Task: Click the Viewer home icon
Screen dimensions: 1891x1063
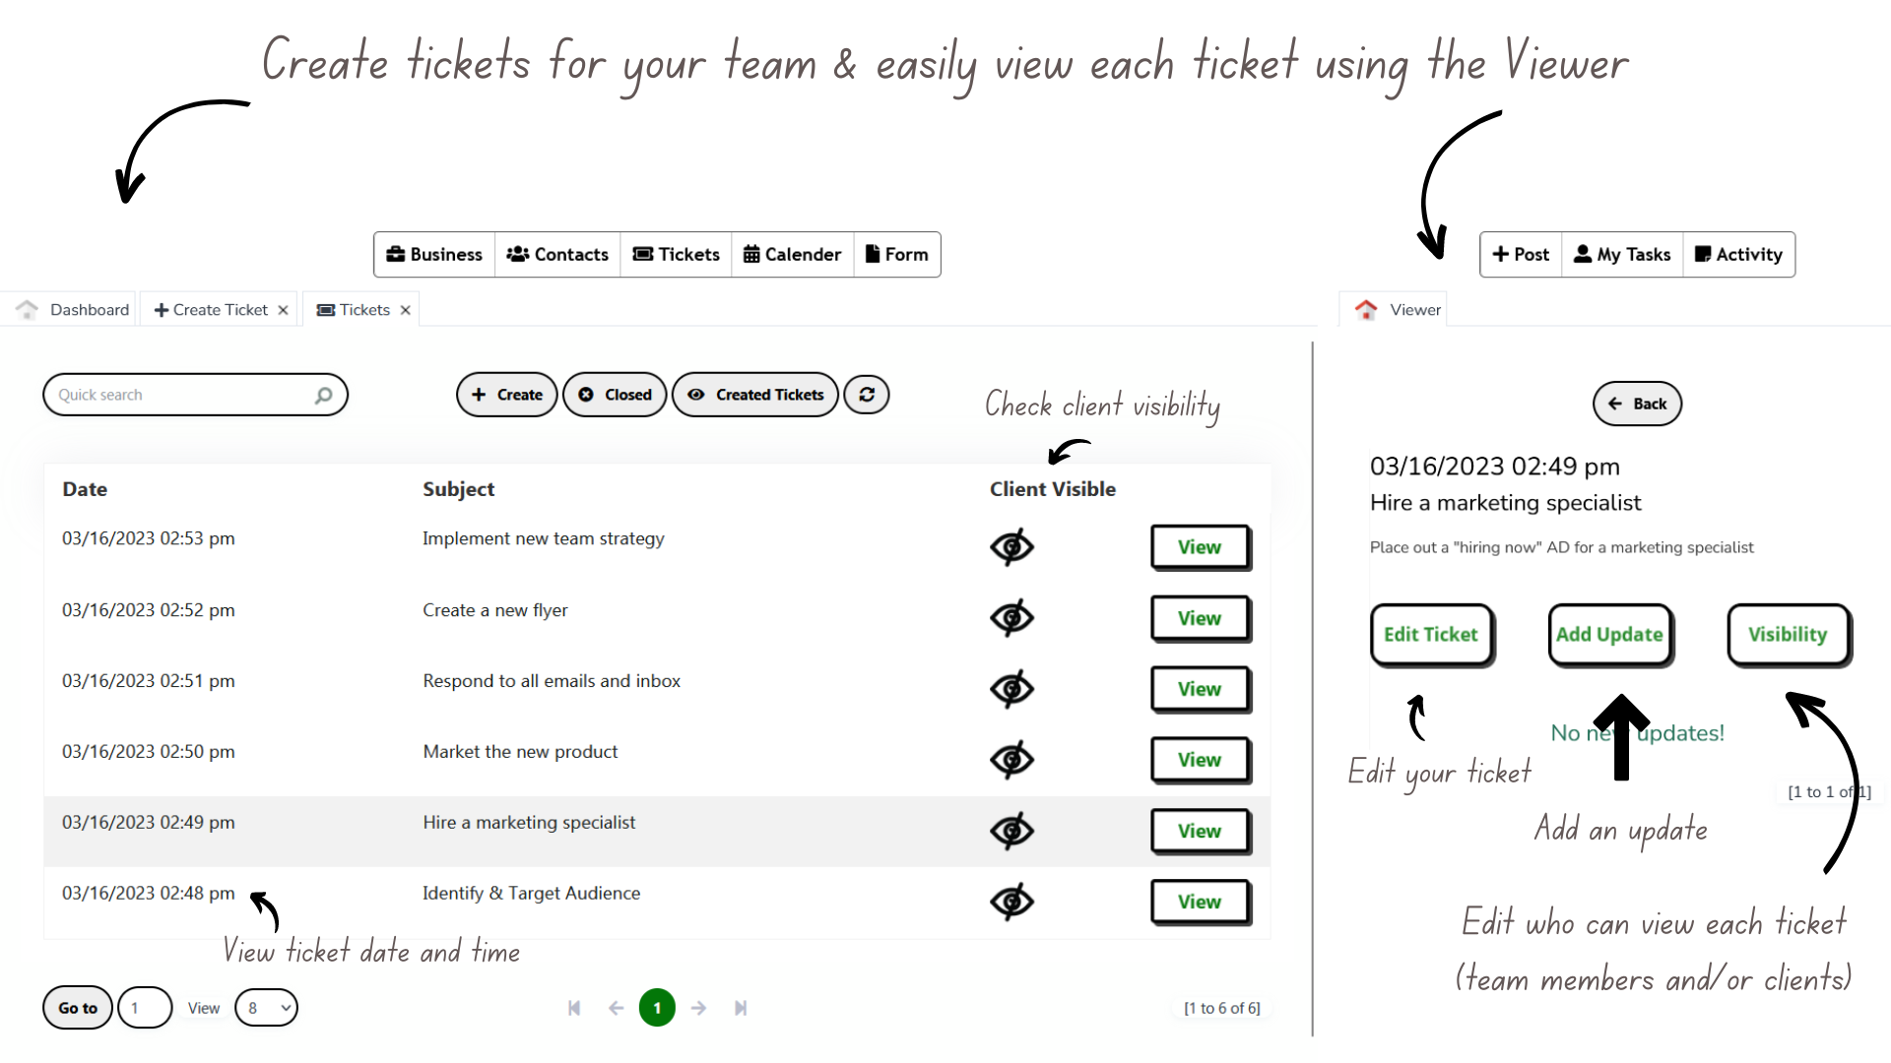Action: pos(1366,309)
